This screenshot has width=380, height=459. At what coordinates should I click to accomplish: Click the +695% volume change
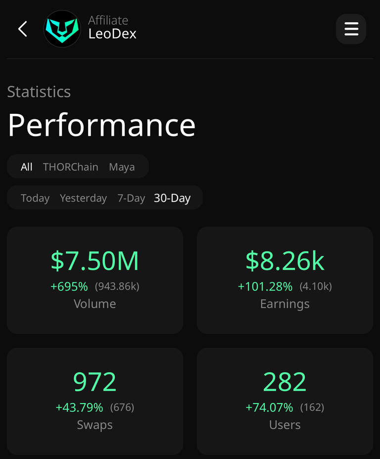(x=69, y=286)
